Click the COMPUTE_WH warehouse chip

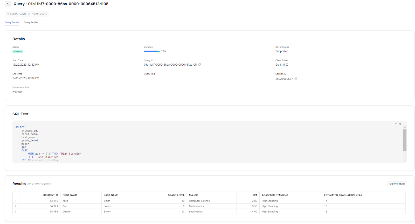16,14
